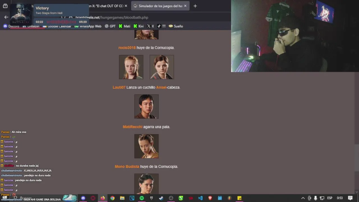This screenshot has height=202, width=359.
Task: Click the microphone tray icon
Action: (316, 198)
